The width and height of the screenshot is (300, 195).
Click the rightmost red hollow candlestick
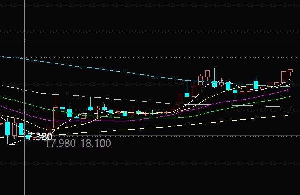290,71
